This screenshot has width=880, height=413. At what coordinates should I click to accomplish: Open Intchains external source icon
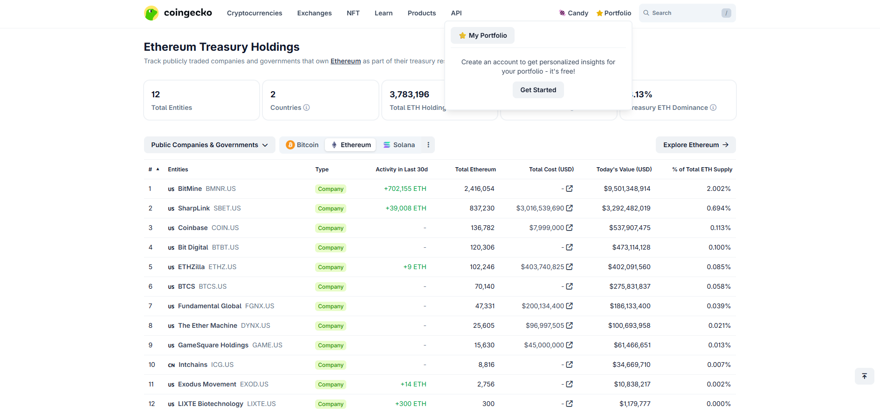pyautogui.click(x=569, y=365)
